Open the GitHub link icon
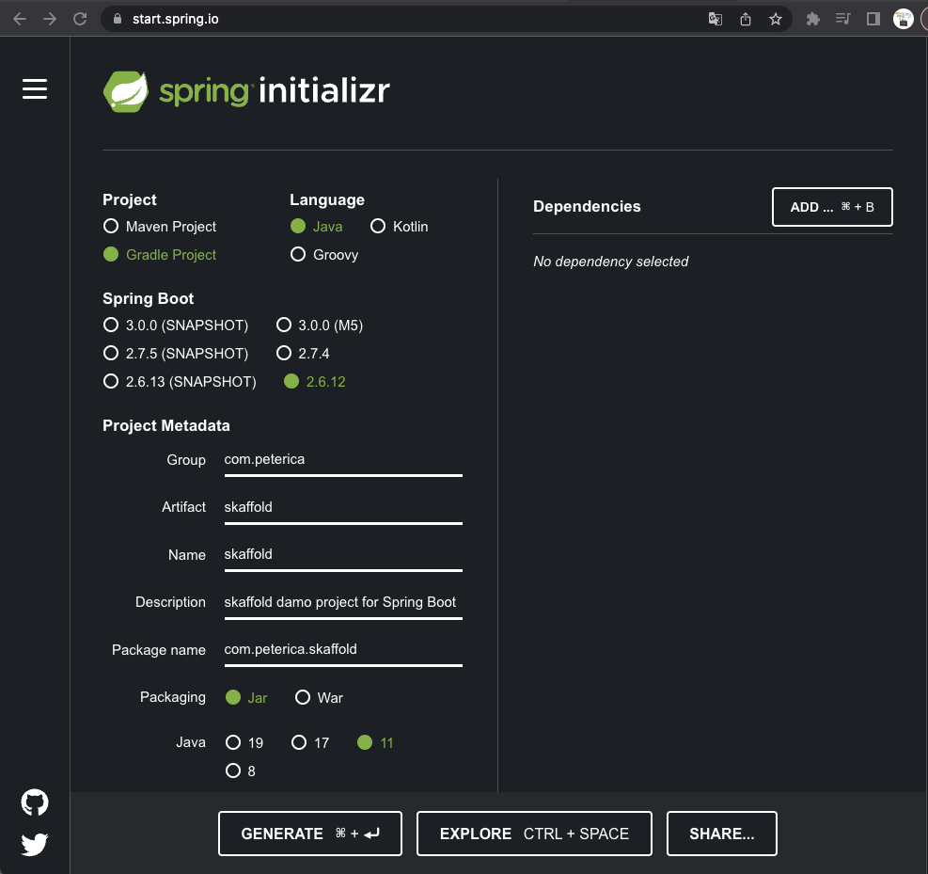928x874 pixels. point(35,802)
